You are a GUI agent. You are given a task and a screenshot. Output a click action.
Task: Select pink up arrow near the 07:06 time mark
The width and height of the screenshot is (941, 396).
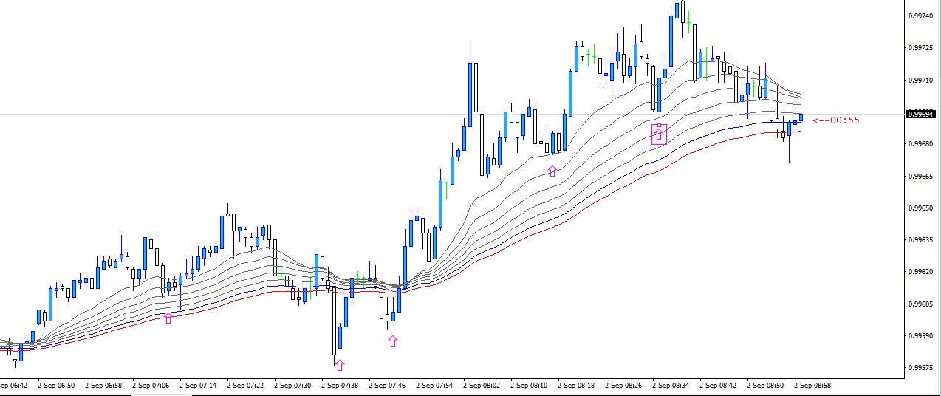click(168, 318)
